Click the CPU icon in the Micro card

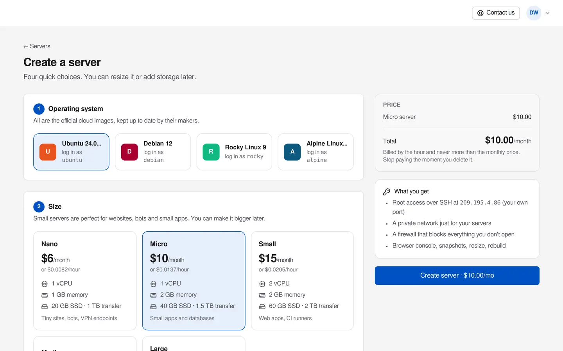pos(153,284)
